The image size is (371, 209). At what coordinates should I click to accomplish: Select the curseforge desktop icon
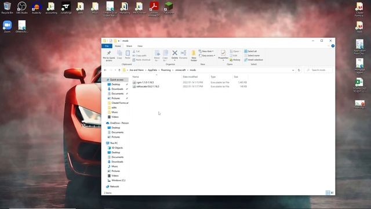[x=66, y=8]
